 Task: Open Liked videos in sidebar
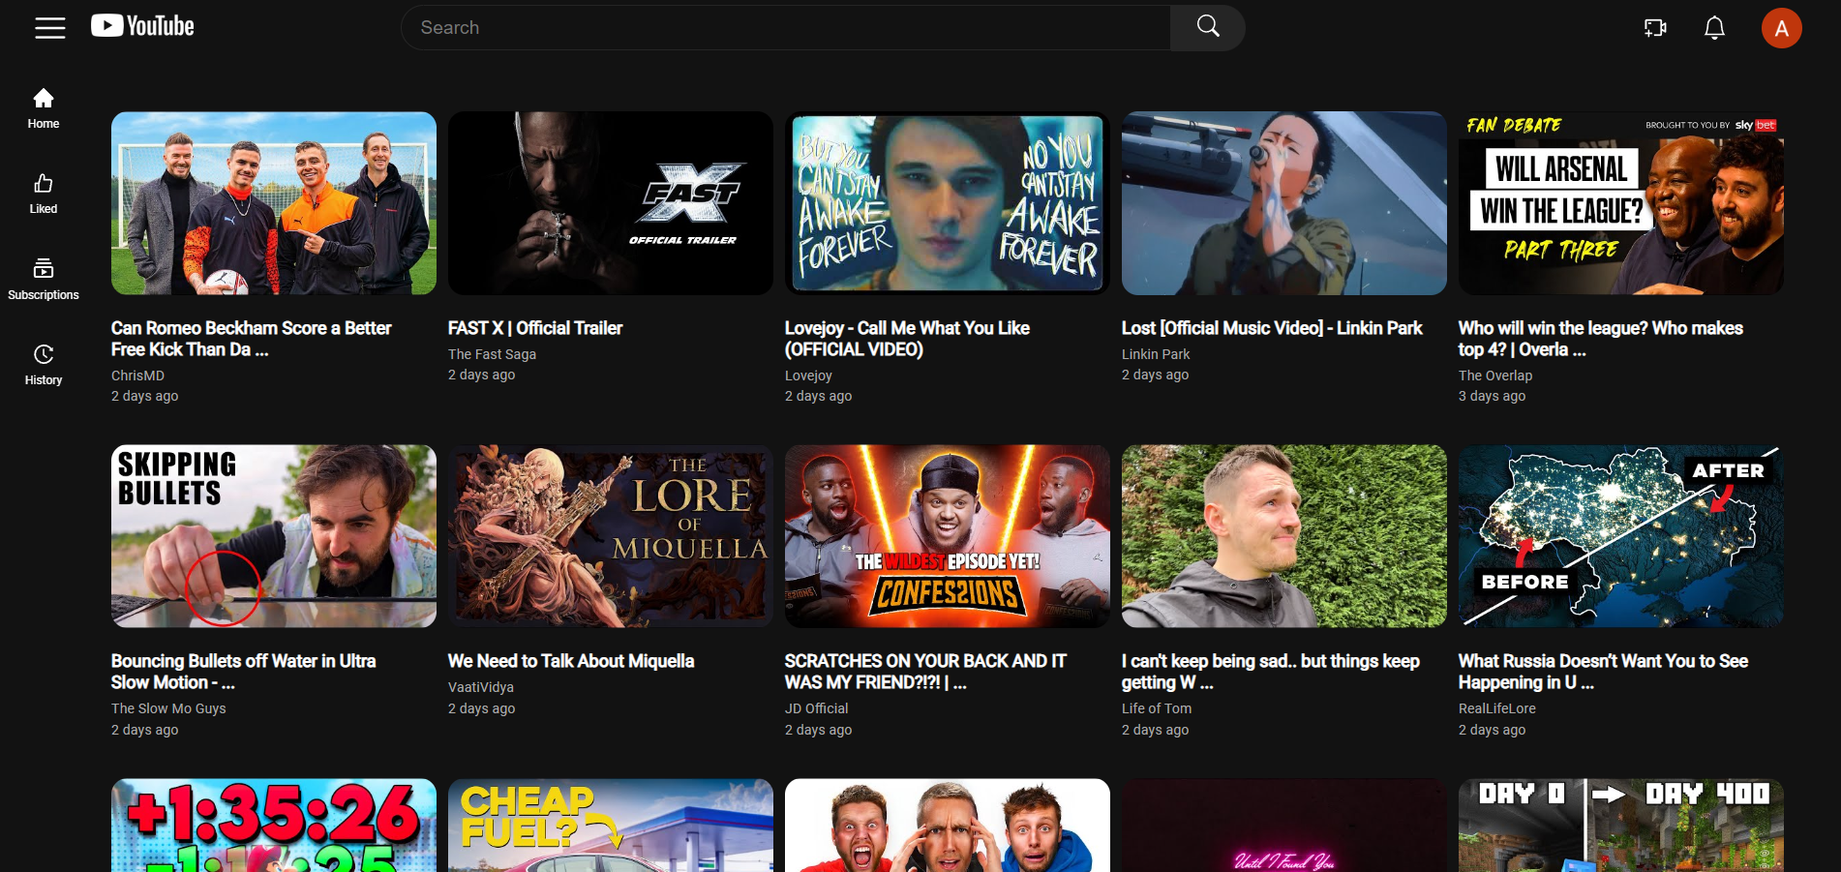[x=44, y=194]
